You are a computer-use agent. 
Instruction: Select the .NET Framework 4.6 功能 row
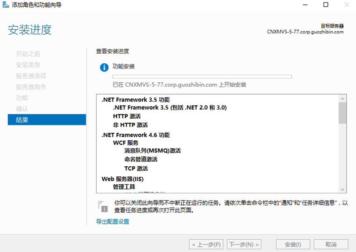tap(136, 135)
